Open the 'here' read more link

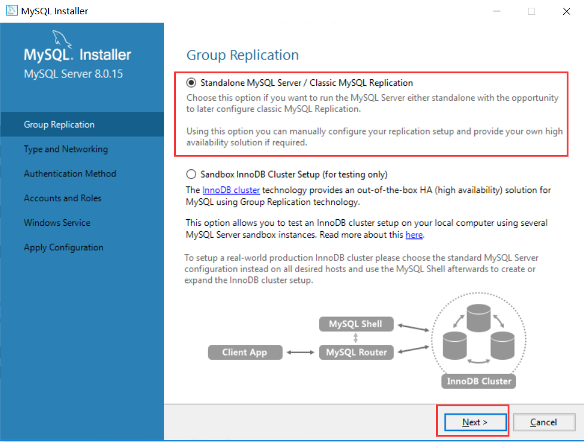click(x=414, y=235)
